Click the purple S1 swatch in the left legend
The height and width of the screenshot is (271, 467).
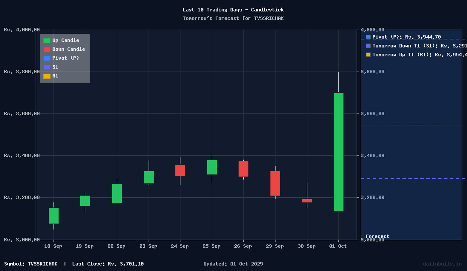tap(47, 67)
